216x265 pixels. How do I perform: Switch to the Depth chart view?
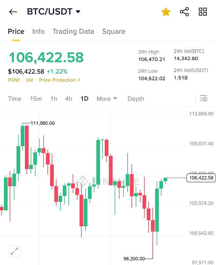pyautogui.click(x=136, y=99)
